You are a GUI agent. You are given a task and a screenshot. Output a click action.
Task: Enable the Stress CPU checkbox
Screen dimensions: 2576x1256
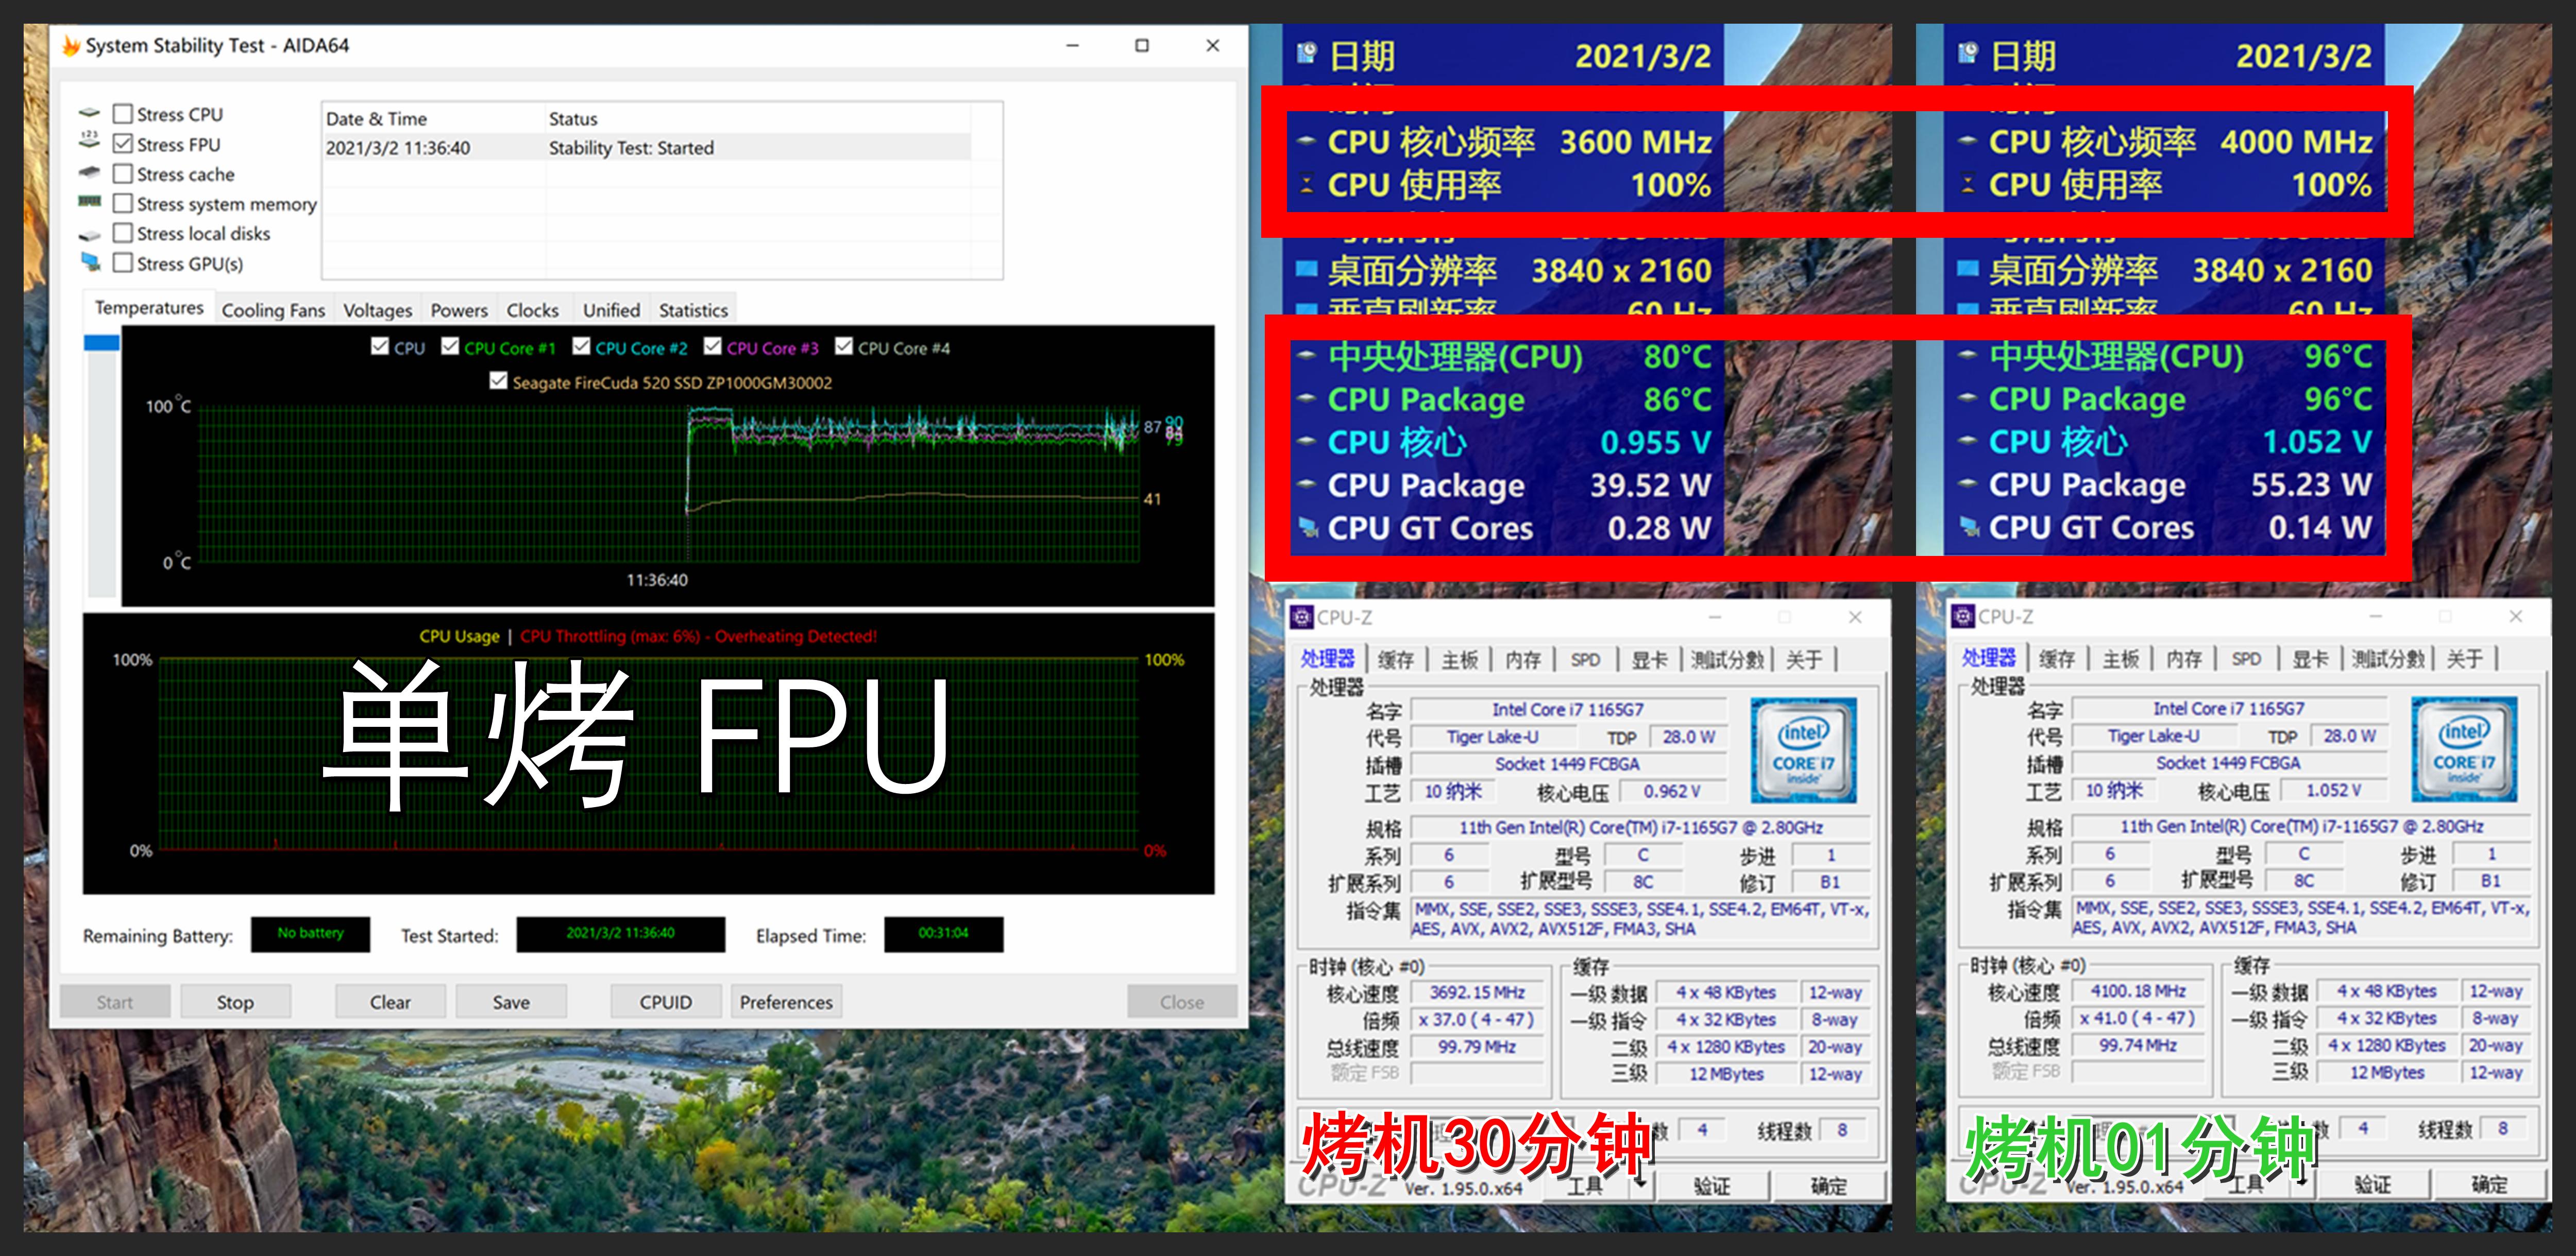pyautogui.click(x=124, y=114)
